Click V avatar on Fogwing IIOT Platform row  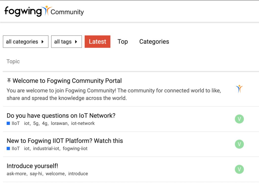[239, 144]
